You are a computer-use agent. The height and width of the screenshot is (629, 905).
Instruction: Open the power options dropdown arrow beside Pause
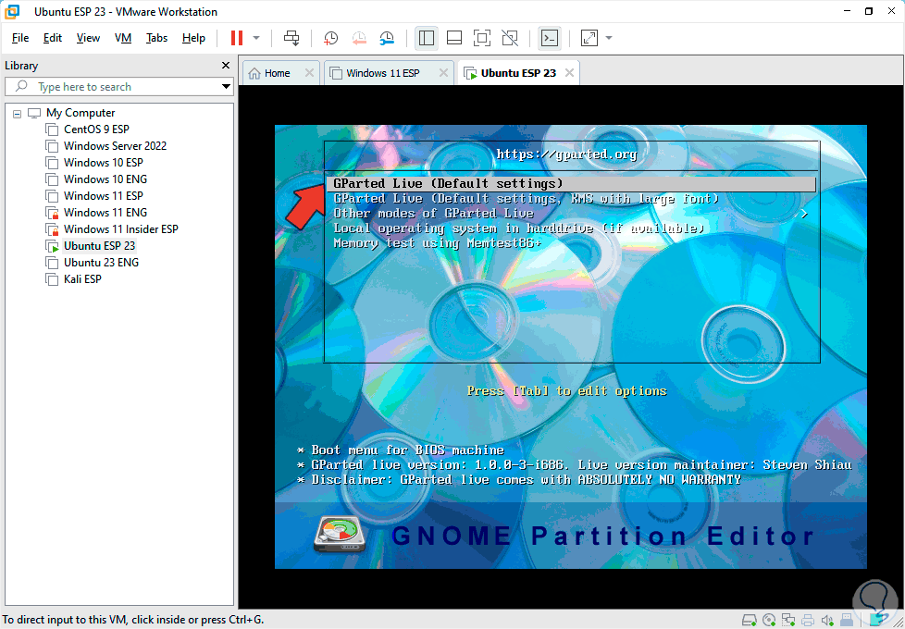tap(256, 38)
